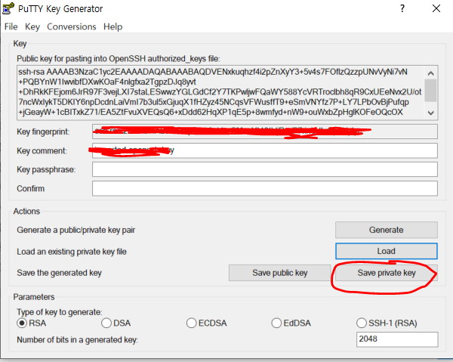Image resolution: width=453 pixels, height=362 pixels.
Task: Click inside the public key text box
Action: [x=221, y=92]
